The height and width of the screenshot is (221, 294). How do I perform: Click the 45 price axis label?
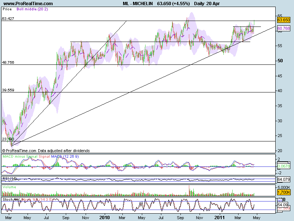(280, 76)
